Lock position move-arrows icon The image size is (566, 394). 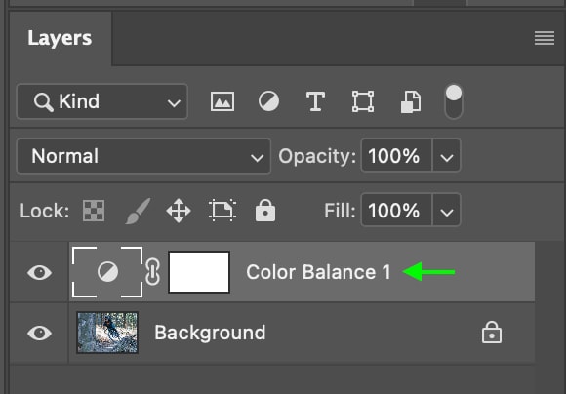coord(179,211)
